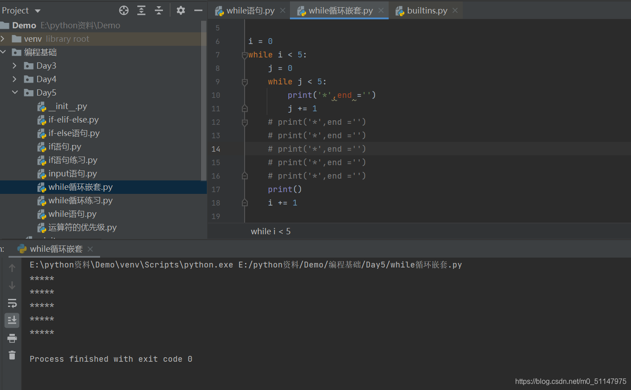Viewport: 631px width, 390px height.
Task: Close the while语句.py tab
Action: point(283,10)
